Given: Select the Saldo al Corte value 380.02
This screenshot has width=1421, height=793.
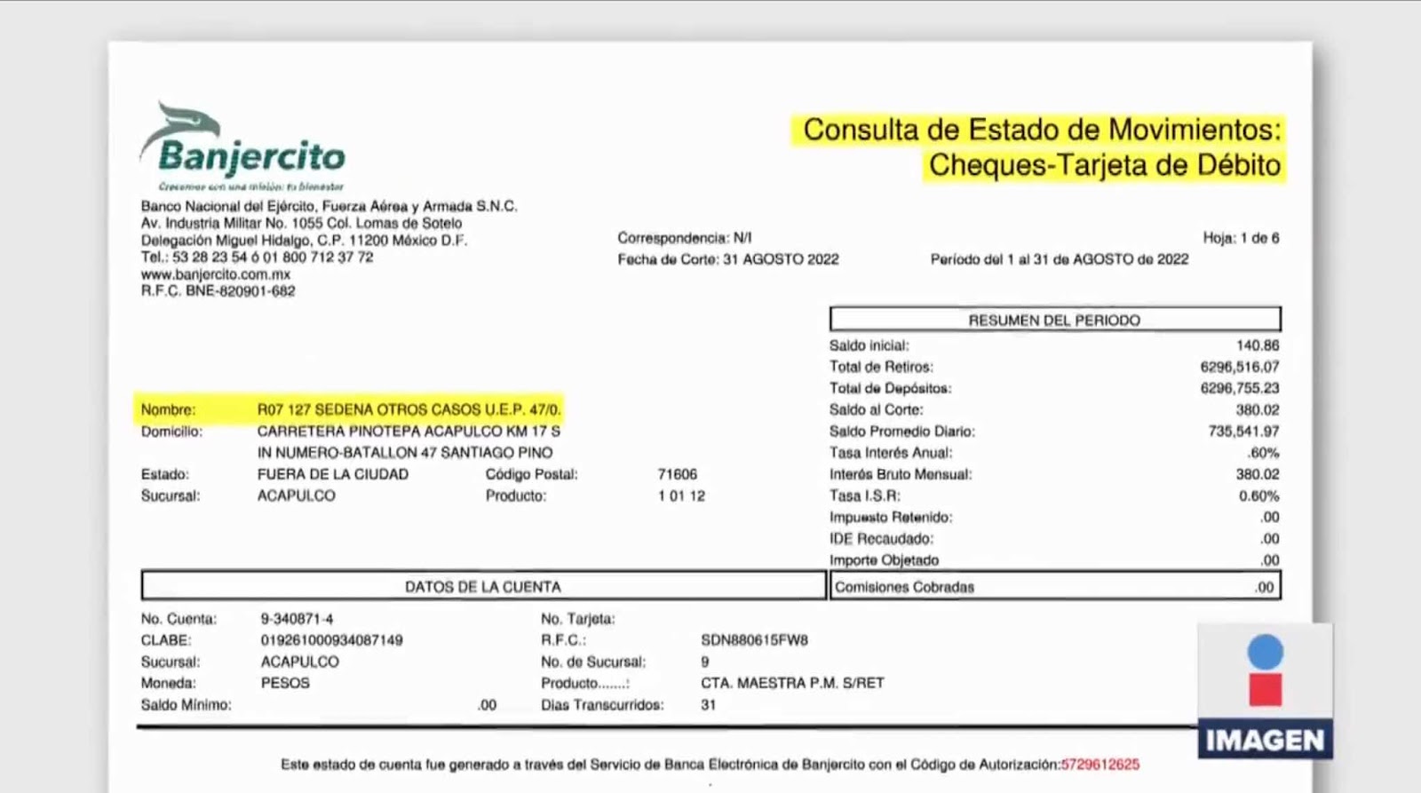Looking at the screenshot, I should pyautogui.click(x=1258, y=409).
